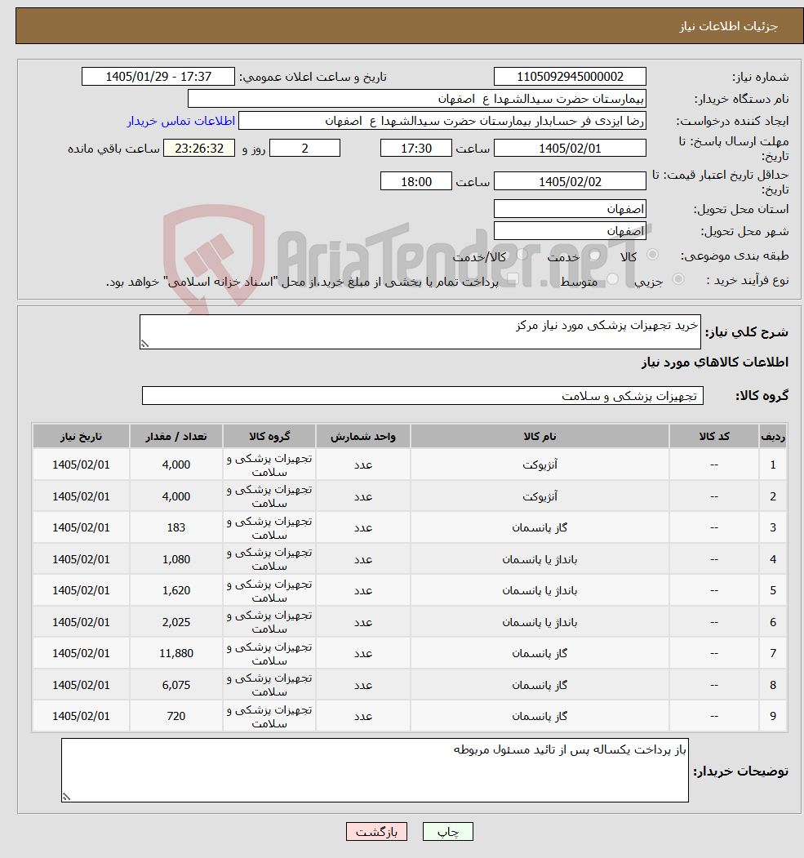Click the announcement date field 1405/01/29 - 17:37
Viewport: 804px width, 858px height.
click(x=158, y=77)
